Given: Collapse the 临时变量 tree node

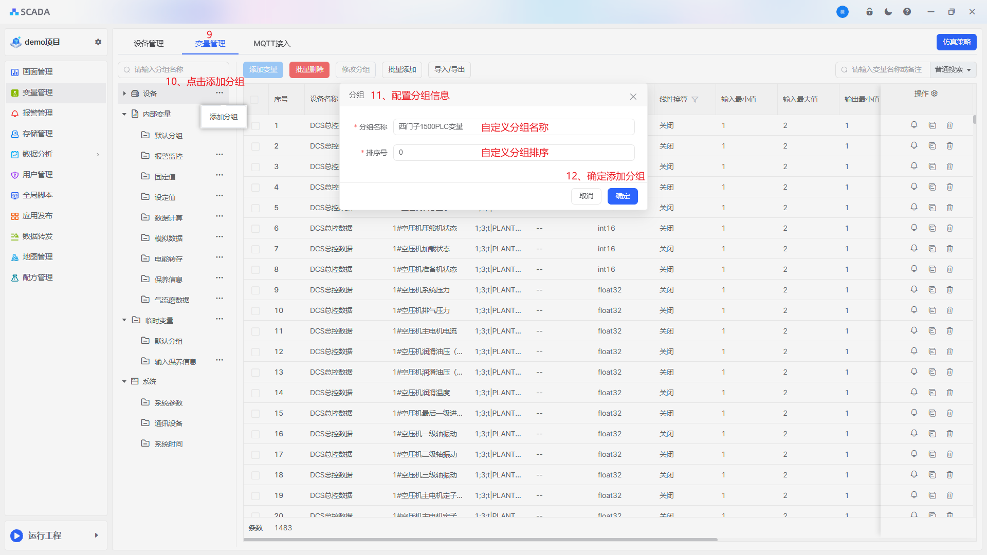Looking at the screenshot, I should point(124,320).
